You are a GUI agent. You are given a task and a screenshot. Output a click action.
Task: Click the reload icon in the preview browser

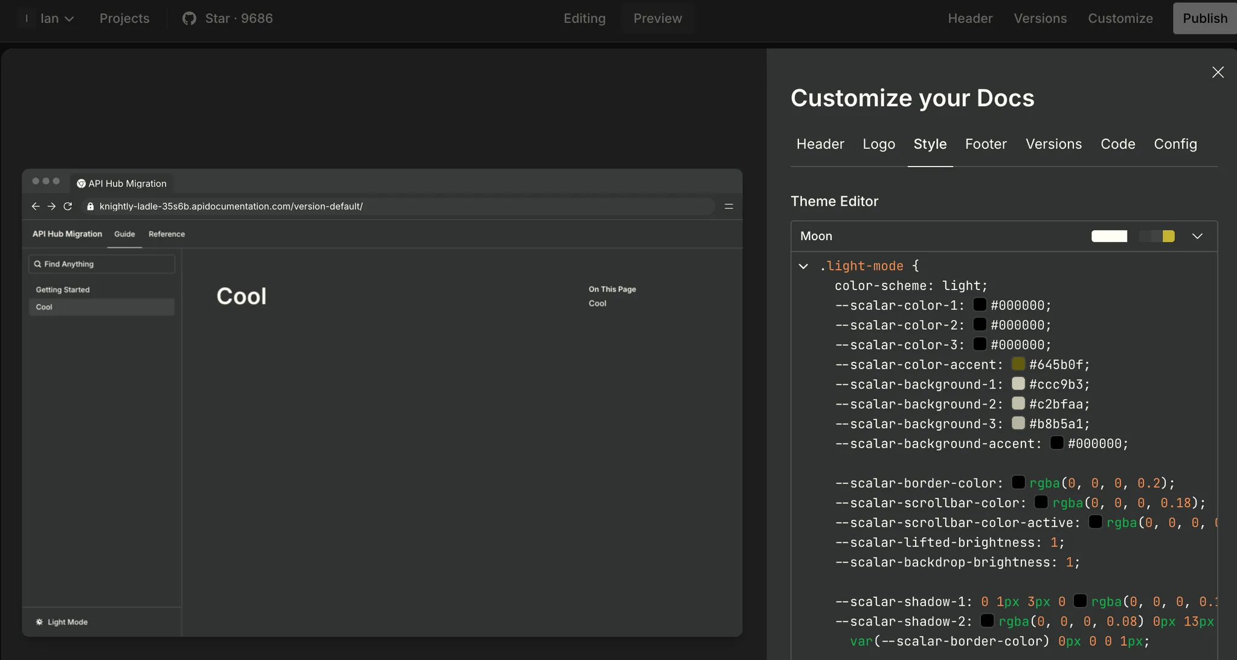(68, 206)
